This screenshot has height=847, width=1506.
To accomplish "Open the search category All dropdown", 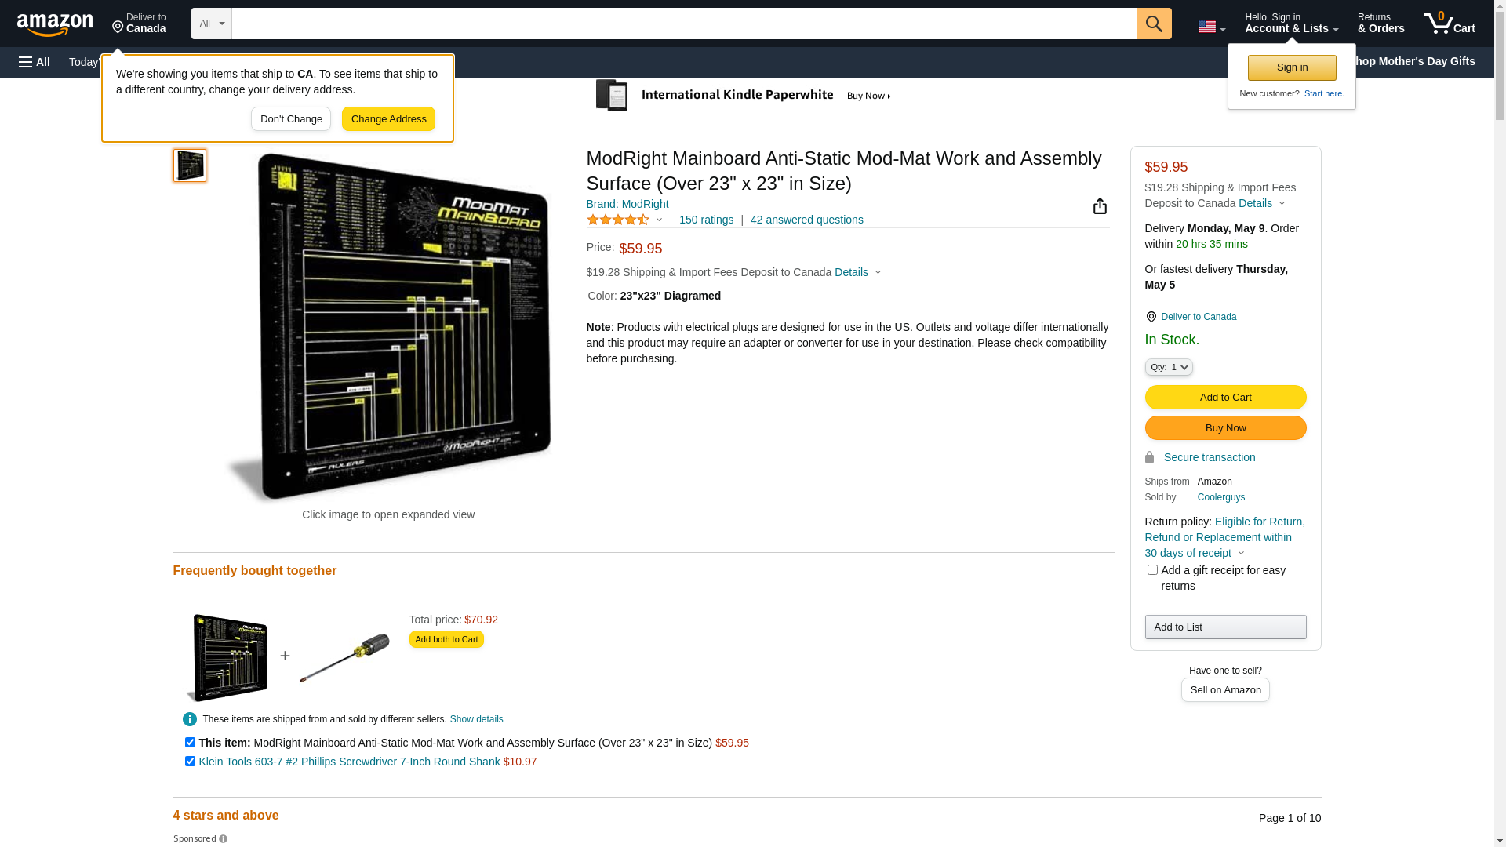I will 211,24.
